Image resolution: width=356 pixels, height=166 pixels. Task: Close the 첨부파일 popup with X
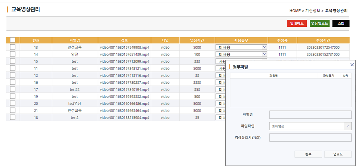pos(352,64)
